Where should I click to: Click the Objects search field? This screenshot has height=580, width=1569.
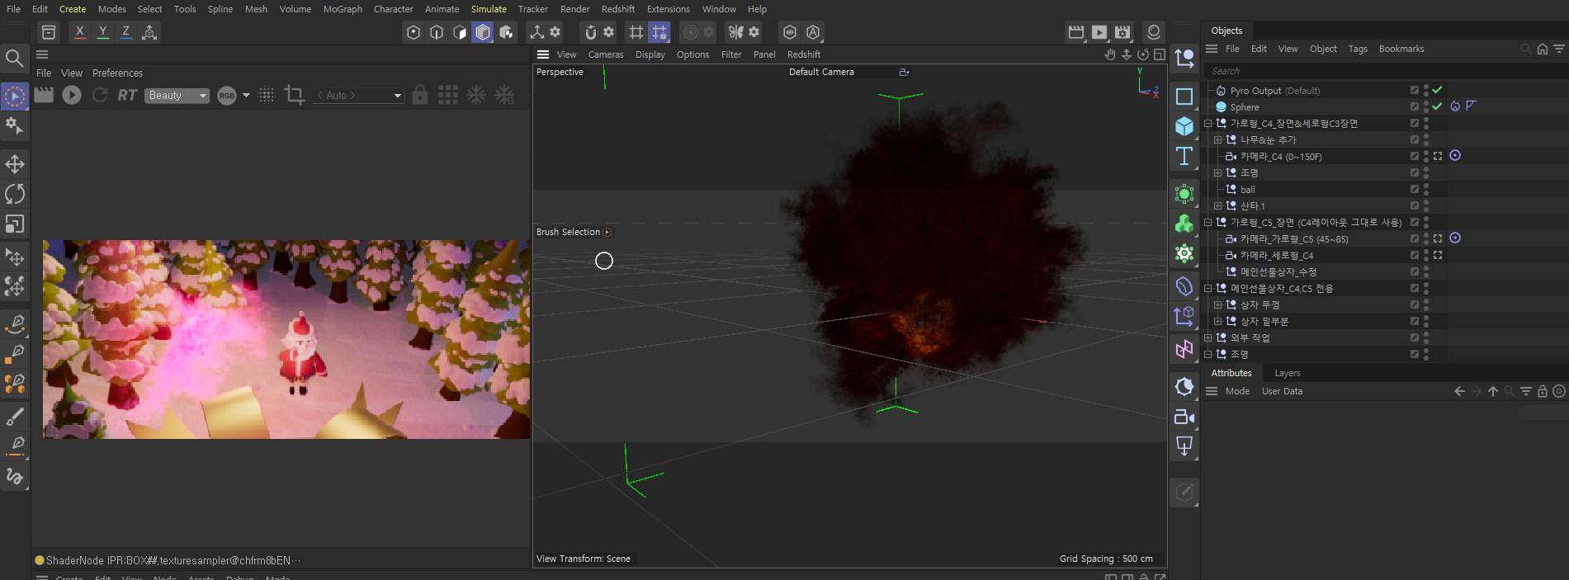click(1362, 71)
